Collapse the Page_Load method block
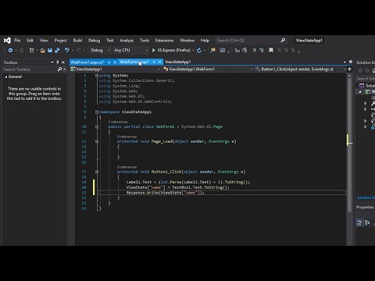The image size is (375, 281). [97, 141]
